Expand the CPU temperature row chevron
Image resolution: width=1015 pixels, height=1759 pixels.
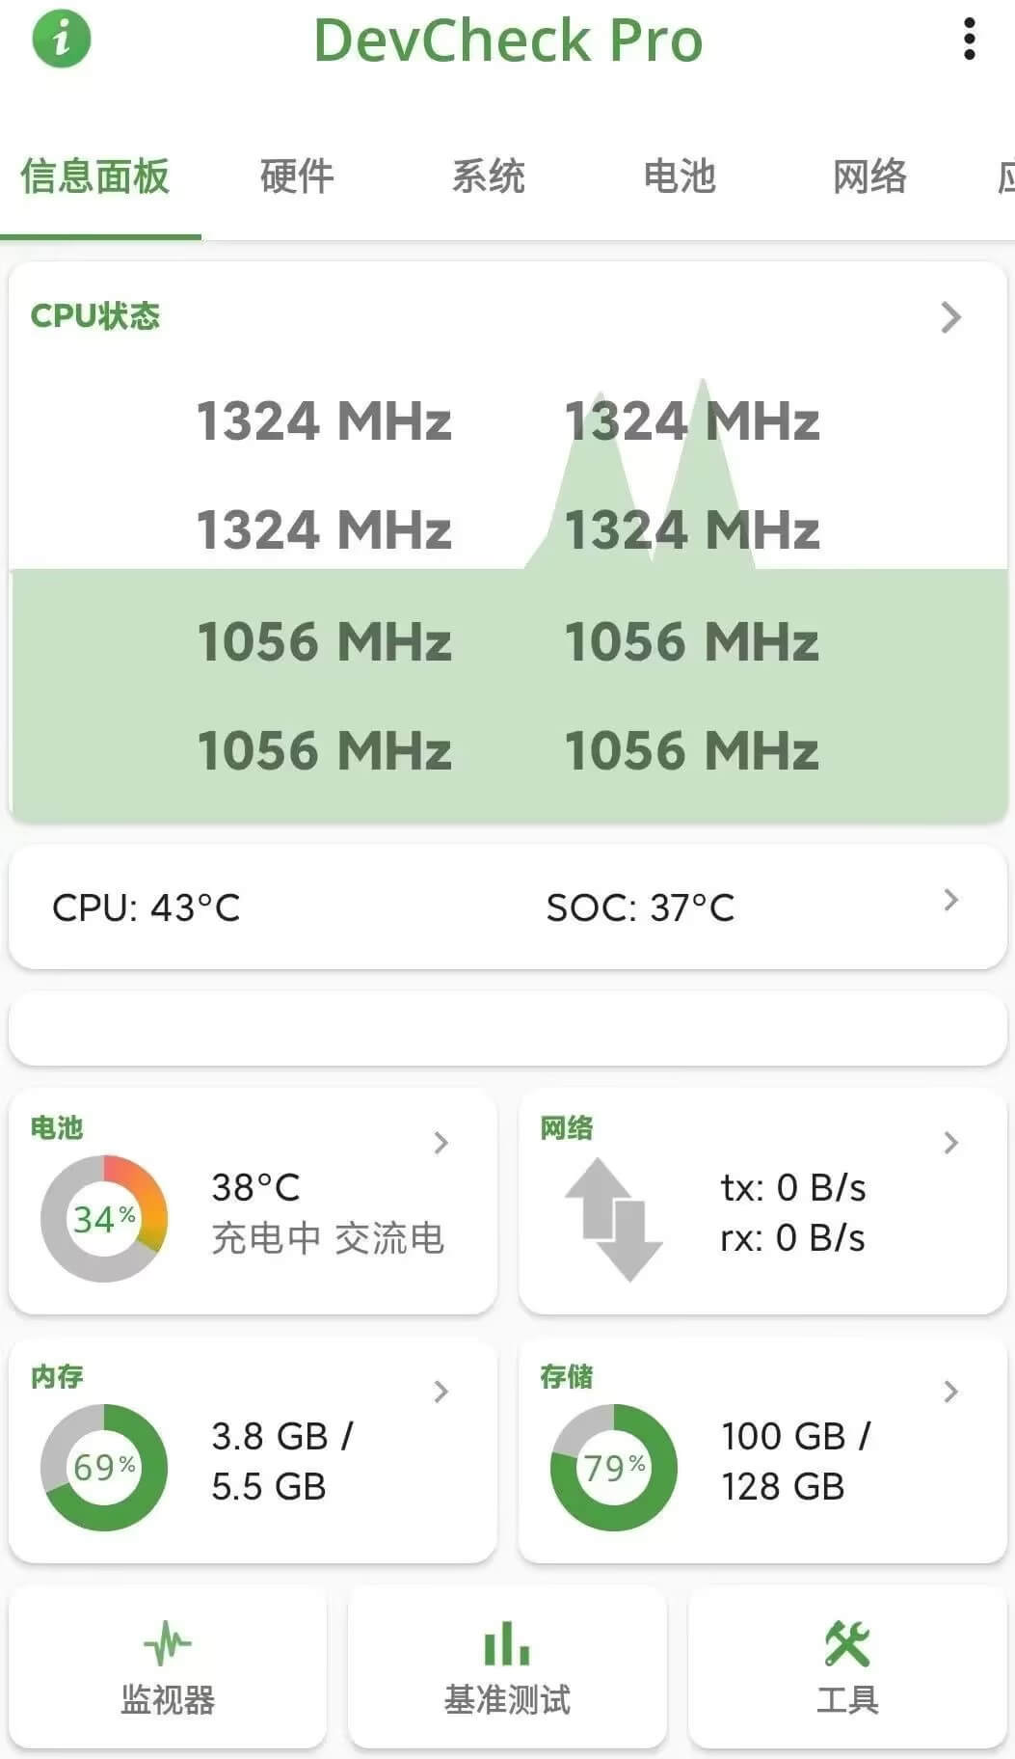tap(950, 900)
